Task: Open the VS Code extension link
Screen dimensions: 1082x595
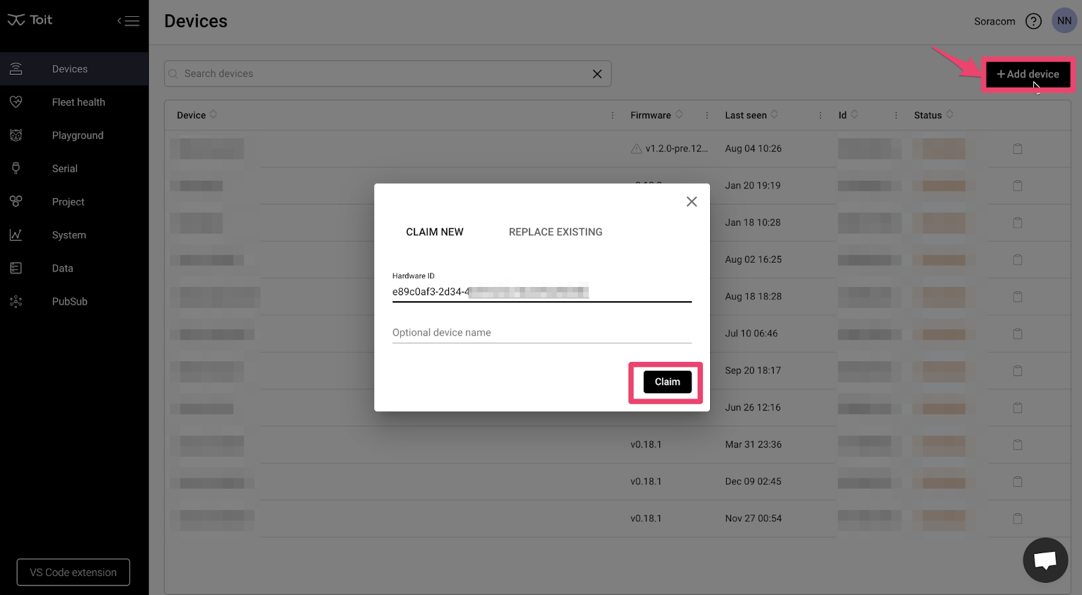Action: coord(73,572)
